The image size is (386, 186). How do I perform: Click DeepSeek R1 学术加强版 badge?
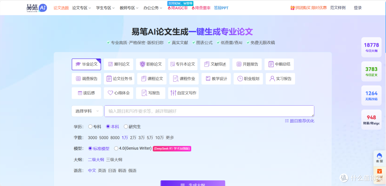pos(172,149)
